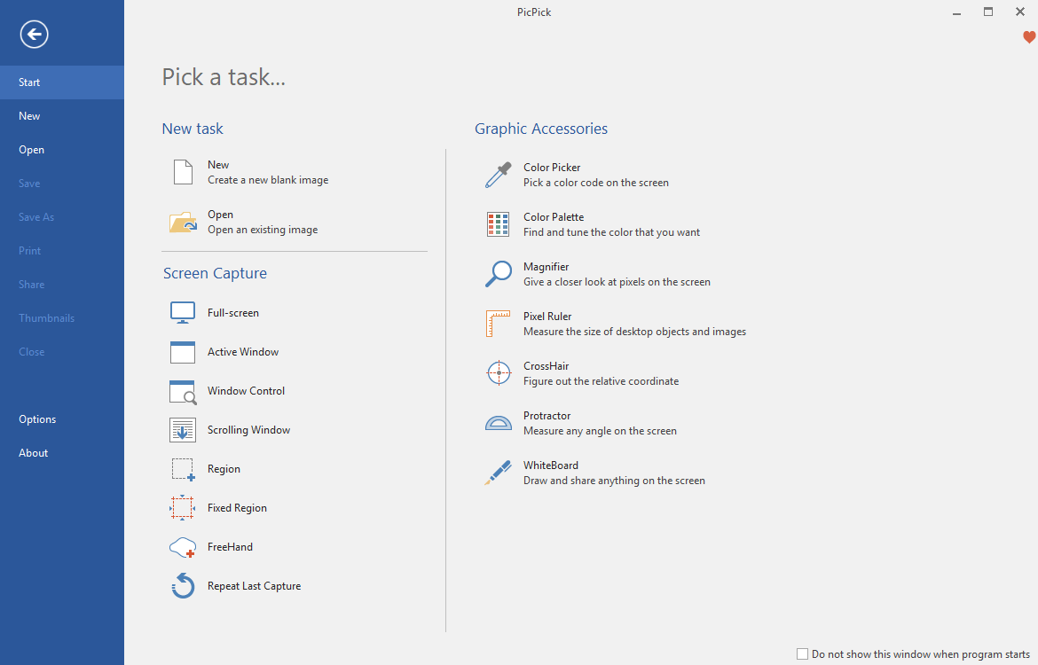
Task: Click Save in the sidebar
Action: tap(62, 184)
